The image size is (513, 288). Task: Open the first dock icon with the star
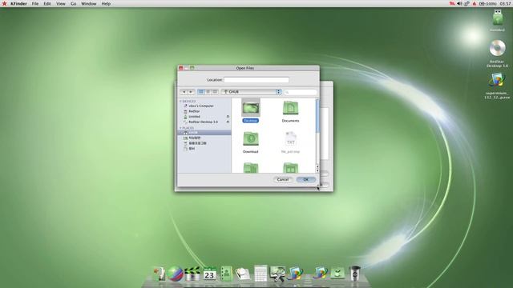[160, 274]
